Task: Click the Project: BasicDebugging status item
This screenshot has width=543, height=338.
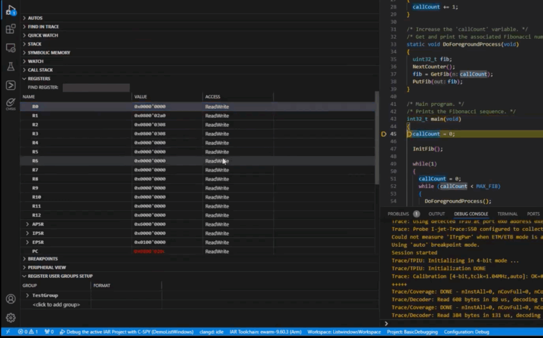Action: coord(412,332)
